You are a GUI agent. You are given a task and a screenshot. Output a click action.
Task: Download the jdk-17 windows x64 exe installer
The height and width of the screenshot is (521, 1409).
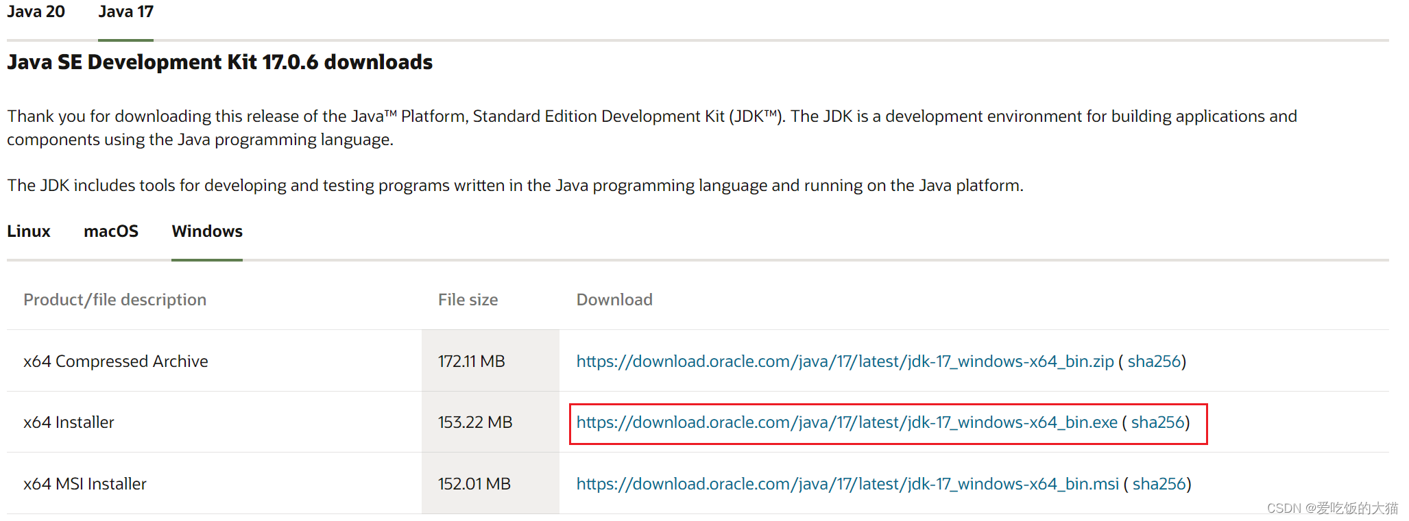coord(847,422)
